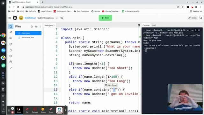Viewport: 204px width, 115px height.
Task: Search within the console output
Action: pos(196,30)
